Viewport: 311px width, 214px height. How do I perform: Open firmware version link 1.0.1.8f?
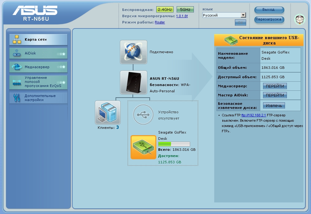(x=182, y=16)
